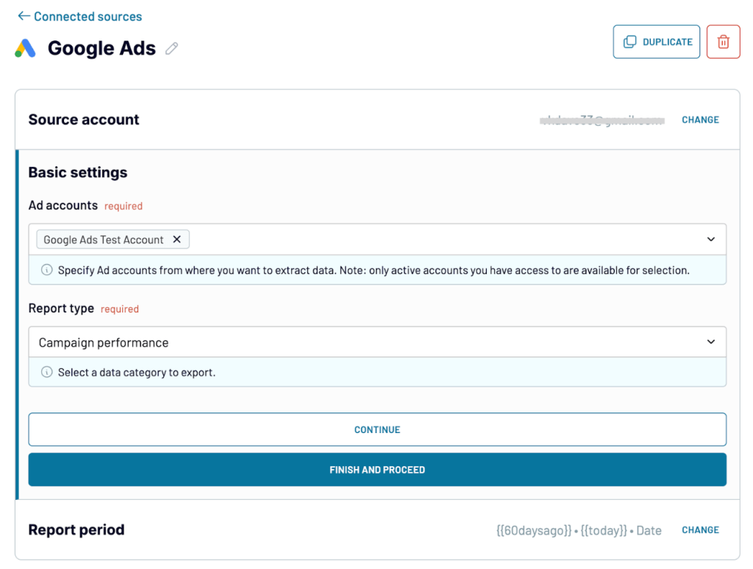Duplicate this Google Ads source
The width and height of the screenshot is (753, 569).
[x=656, y=42]
